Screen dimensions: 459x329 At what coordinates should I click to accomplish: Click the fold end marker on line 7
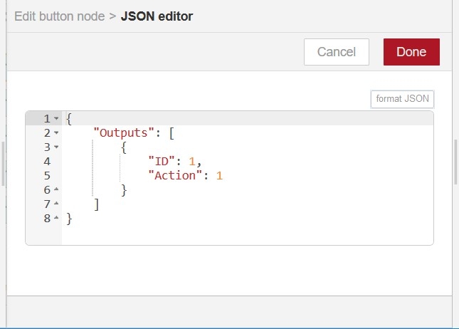click(57, 204)
